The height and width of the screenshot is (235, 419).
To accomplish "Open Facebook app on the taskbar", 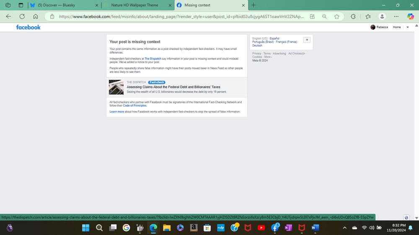I will 275,228.
